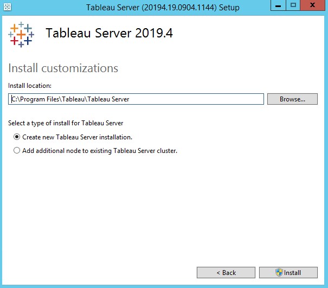Click 'Select a type of install' text
Viewport: 328px width, 288px height.
[x=66, y=123]
